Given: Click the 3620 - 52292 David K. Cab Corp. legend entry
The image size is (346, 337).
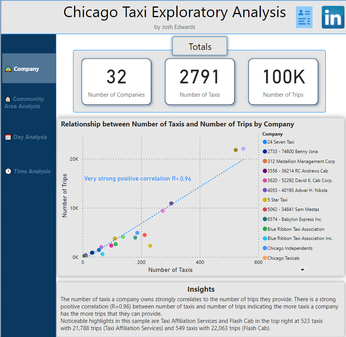Looking at the screenshot, I should click(x=297, y=180).
